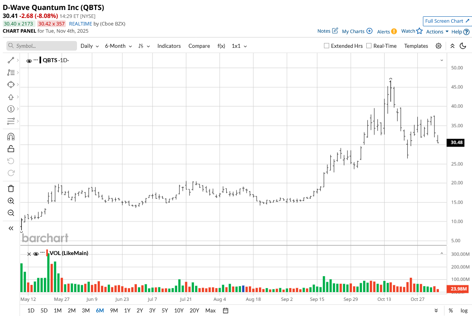Click the My Charts link
Viewport: 472px width, 316px height.
pyautogui.click(x=353, y=31)
